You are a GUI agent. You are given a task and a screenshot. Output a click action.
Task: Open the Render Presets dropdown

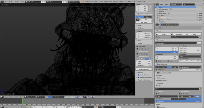[x=176, y=43]
